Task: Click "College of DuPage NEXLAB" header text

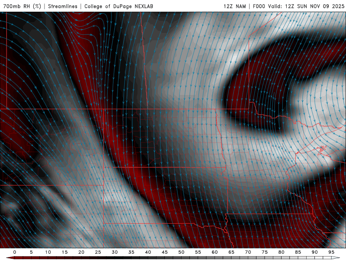Action: tap(119, 6)
